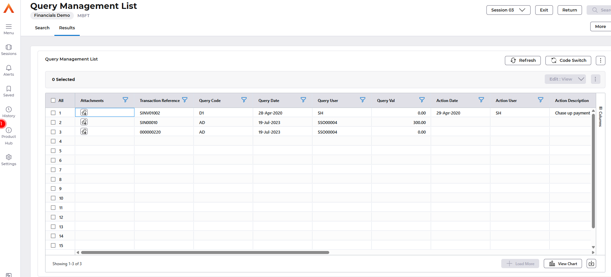
Task: Click the Return button
Action: 569,10
